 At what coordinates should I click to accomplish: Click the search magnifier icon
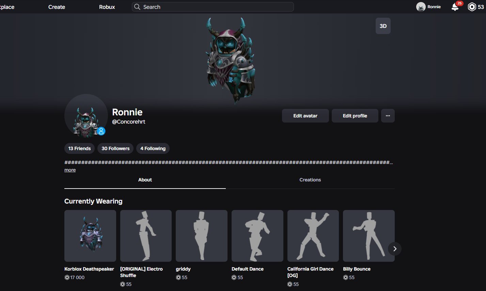click(137, 7)
